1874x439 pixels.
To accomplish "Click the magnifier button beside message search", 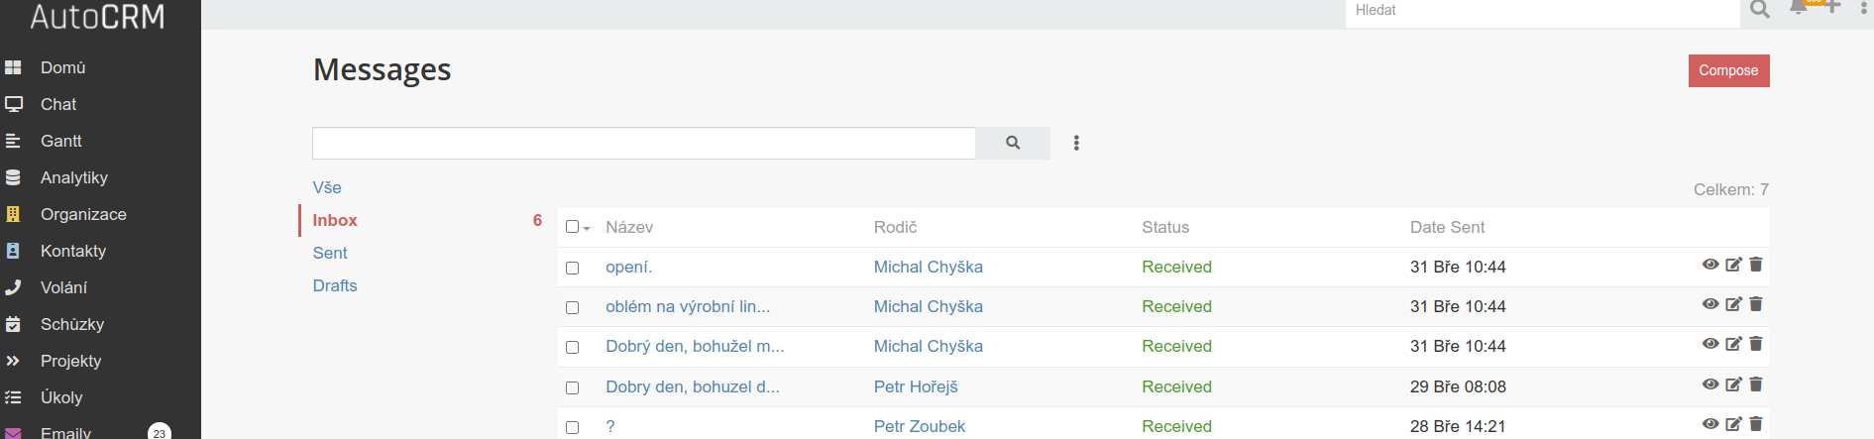I will pos(1012,143).
